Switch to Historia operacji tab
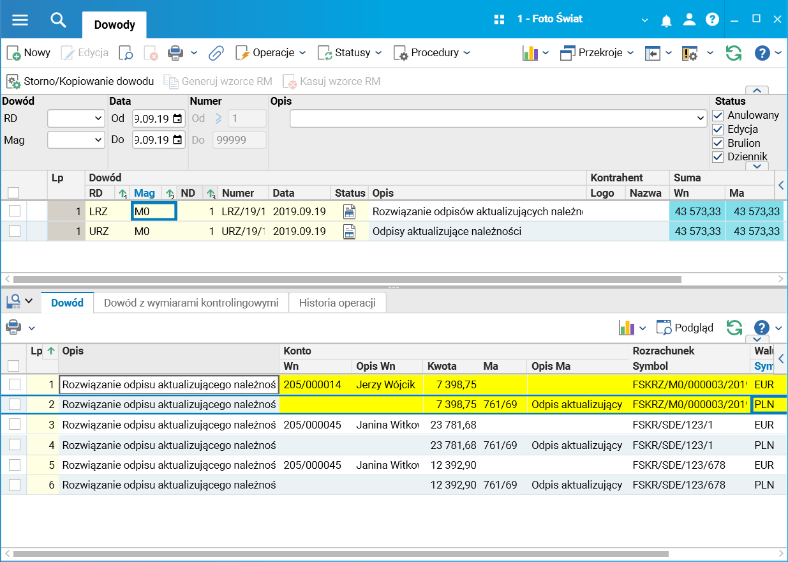788x562 pixels. pyautogui.click(x=337, y=303)
